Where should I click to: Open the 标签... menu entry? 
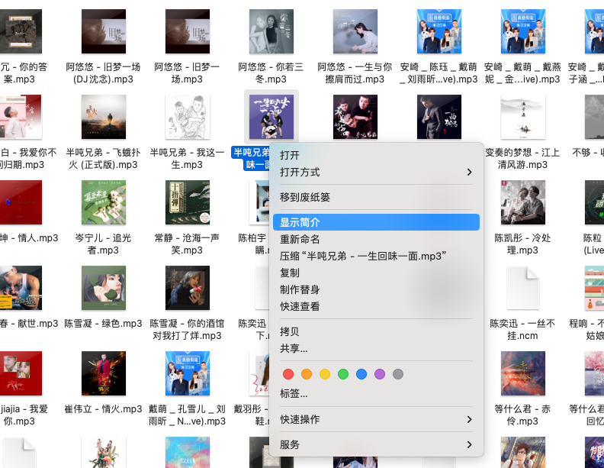(x=376, y=394)
